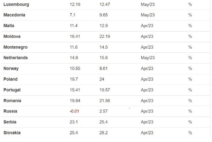Select the Poland country link
The height and width of the screenshot is (142, 212).
pyautogui.click(x=10, y=79)
